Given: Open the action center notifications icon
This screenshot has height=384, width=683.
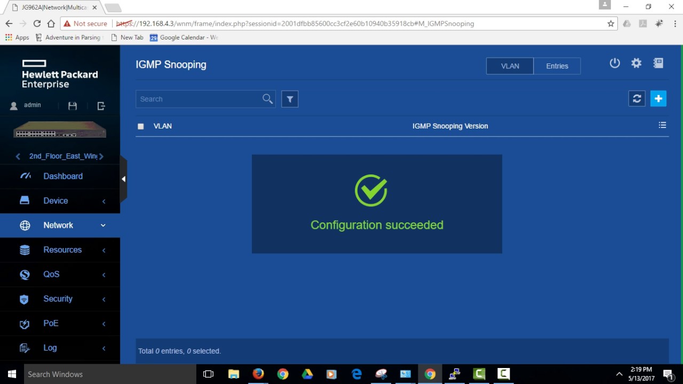Looking at the screenshot, I should point(668,374).
